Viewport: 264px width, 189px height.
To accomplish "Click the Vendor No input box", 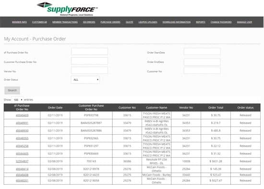I will point(89,70).
